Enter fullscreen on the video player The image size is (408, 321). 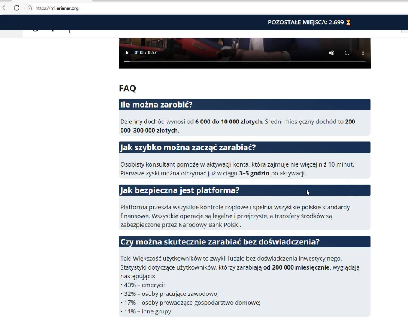pos(347,53)
